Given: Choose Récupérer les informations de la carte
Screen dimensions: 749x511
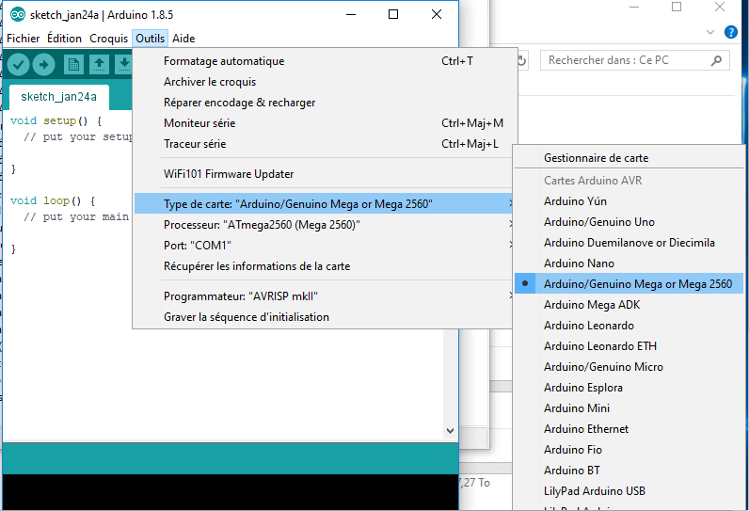Looking at the screenshot, I should 323,266.
